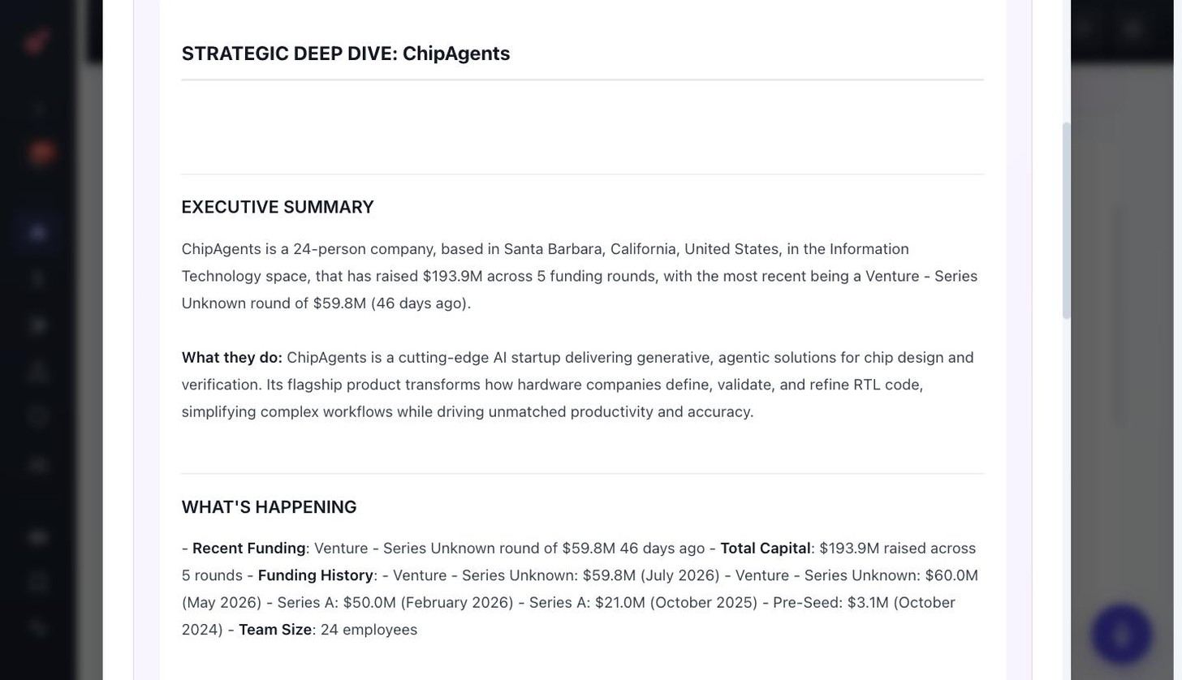The height and width of the screenshot is (680, 1182).
Task: Click the sidebar icon directly below the highlighted one
Action: tap(38, 279)
